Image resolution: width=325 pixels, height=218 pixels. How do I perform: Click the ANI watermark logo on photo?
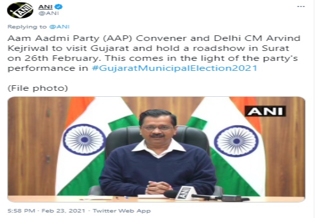264,110
